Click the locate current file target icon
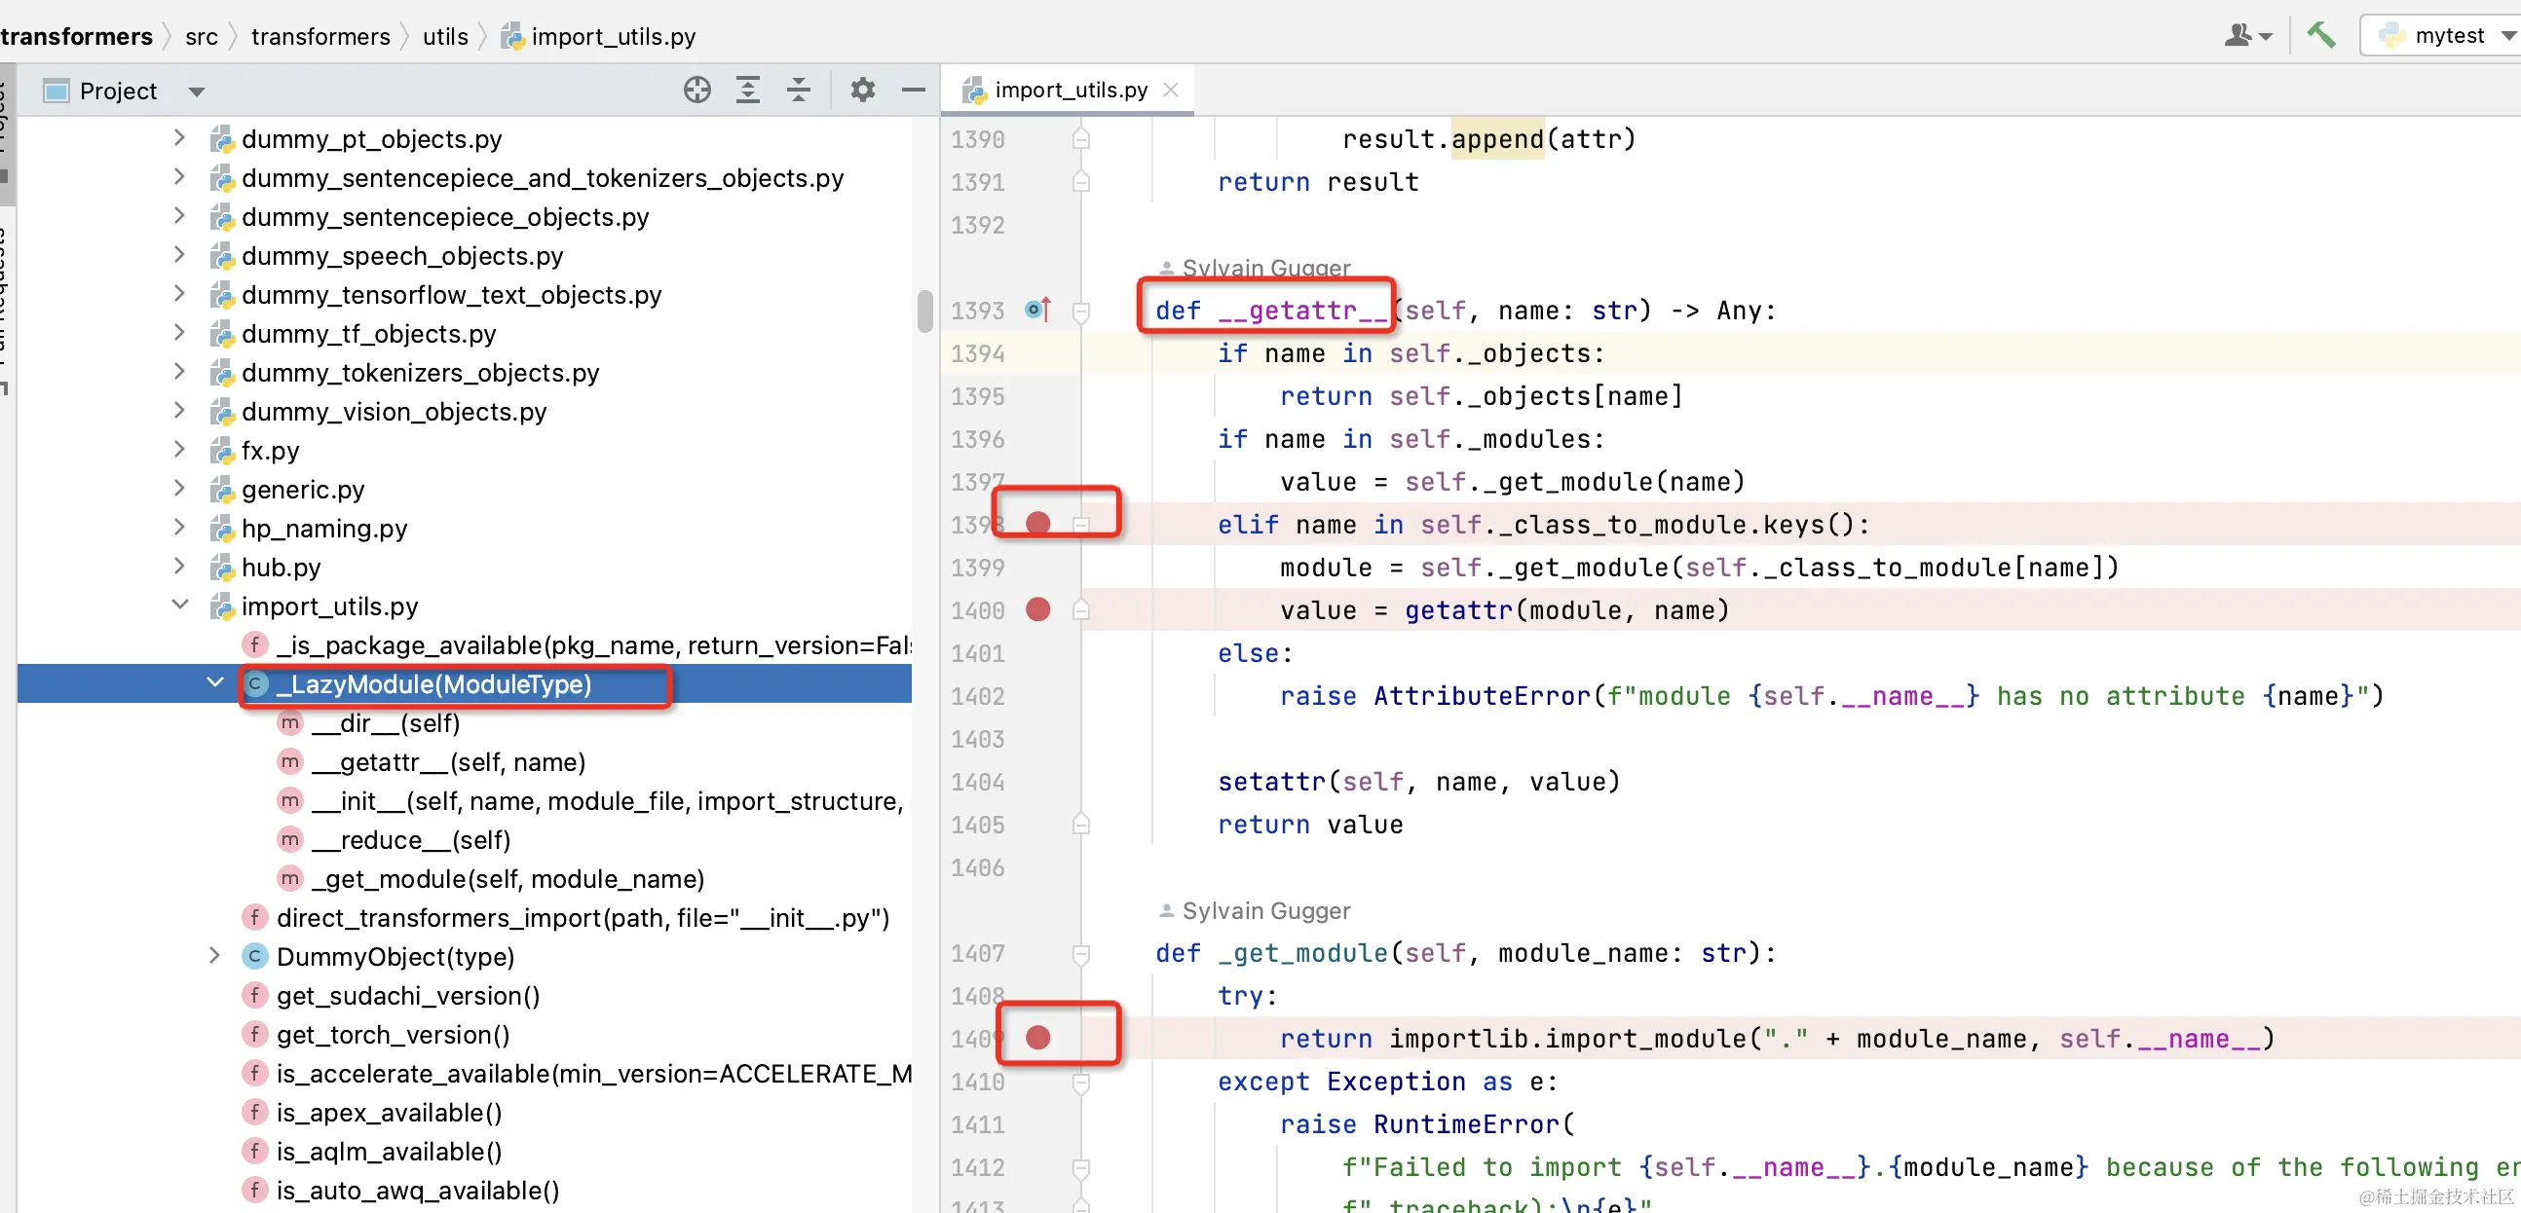Viewport: 2521px width, 1213px height. coord(696,90)
